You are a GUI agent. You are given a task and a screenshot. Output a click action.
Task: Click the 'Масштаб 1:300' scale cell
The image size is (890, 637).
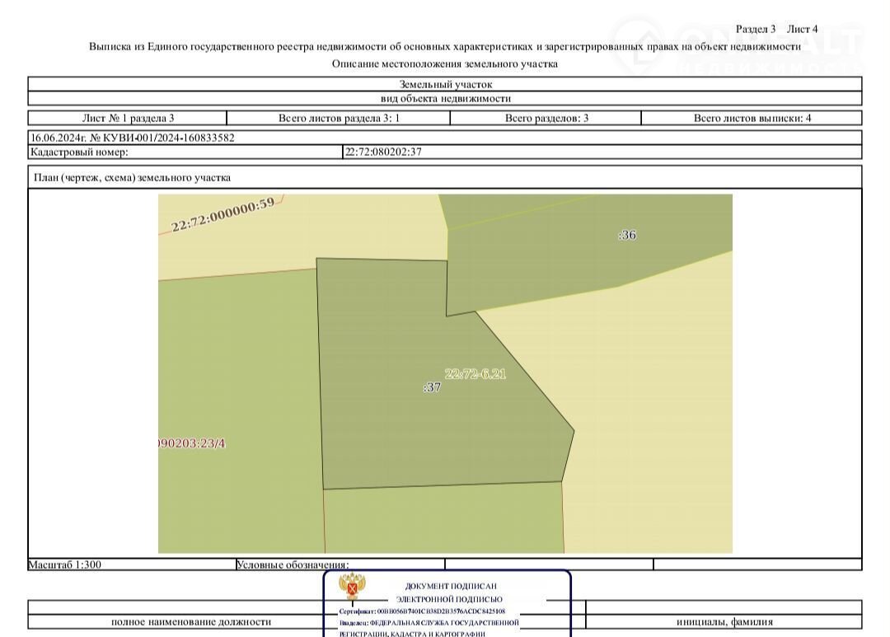coord(66,564)
